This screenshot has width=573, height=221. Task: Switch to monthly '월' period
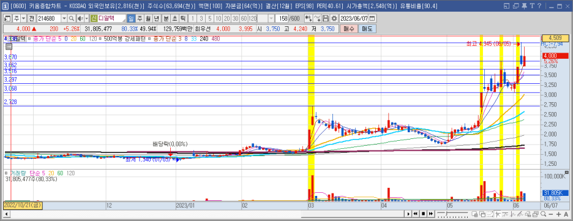(148, 18)
